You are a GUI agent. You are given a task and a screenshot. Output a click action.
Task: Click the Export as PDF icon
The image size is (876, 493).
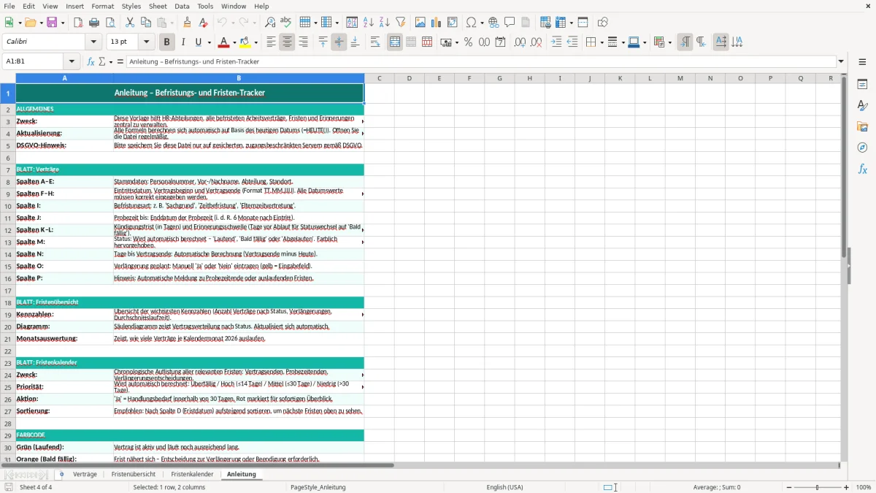click(x=78, y=23)
